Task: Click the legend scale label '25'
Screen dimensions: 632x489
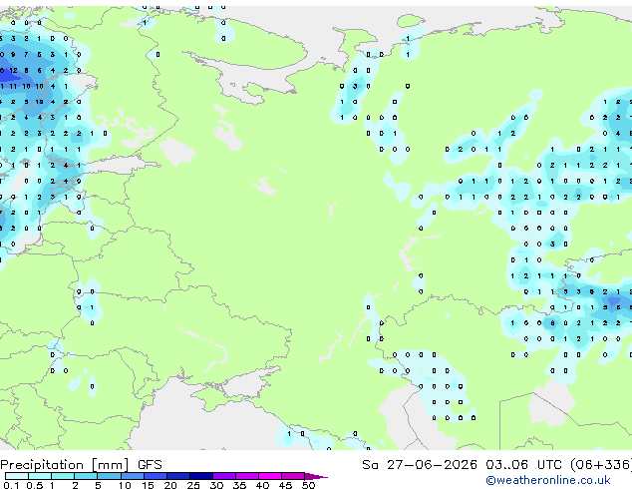Action: coord(193,485)
